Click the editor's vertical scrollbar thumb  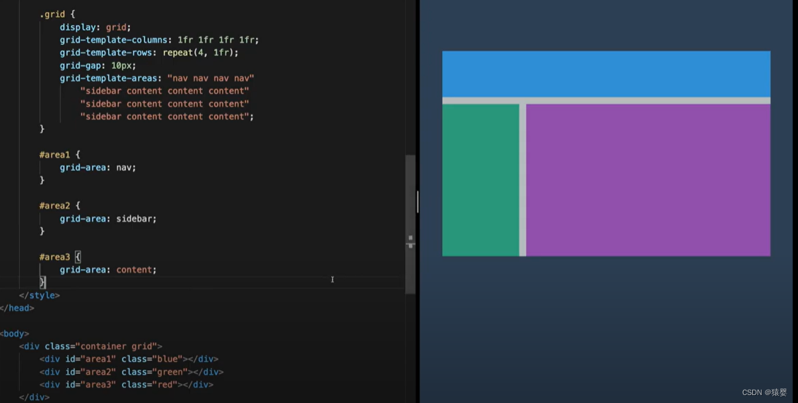point(410,224)
